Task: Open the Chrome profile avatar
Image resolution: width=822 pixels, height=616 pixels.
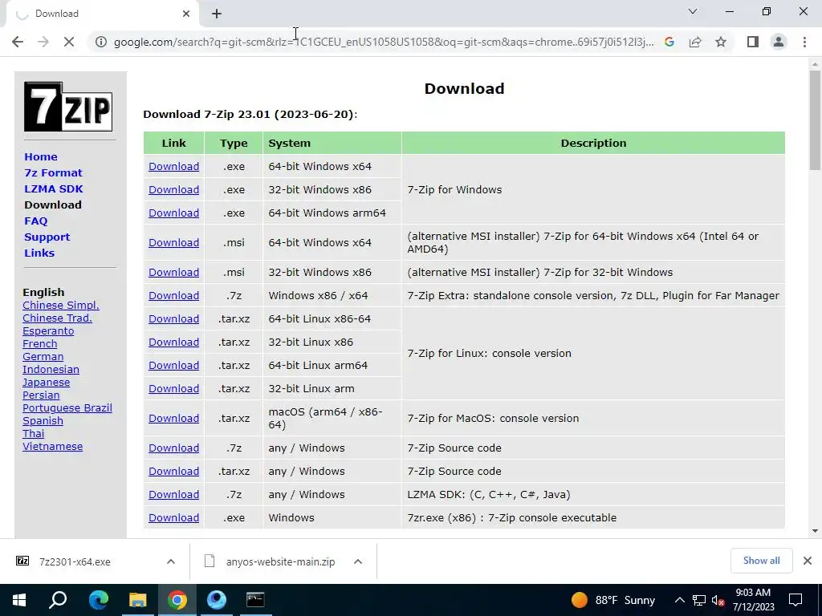Action: [x=779, y=42]
